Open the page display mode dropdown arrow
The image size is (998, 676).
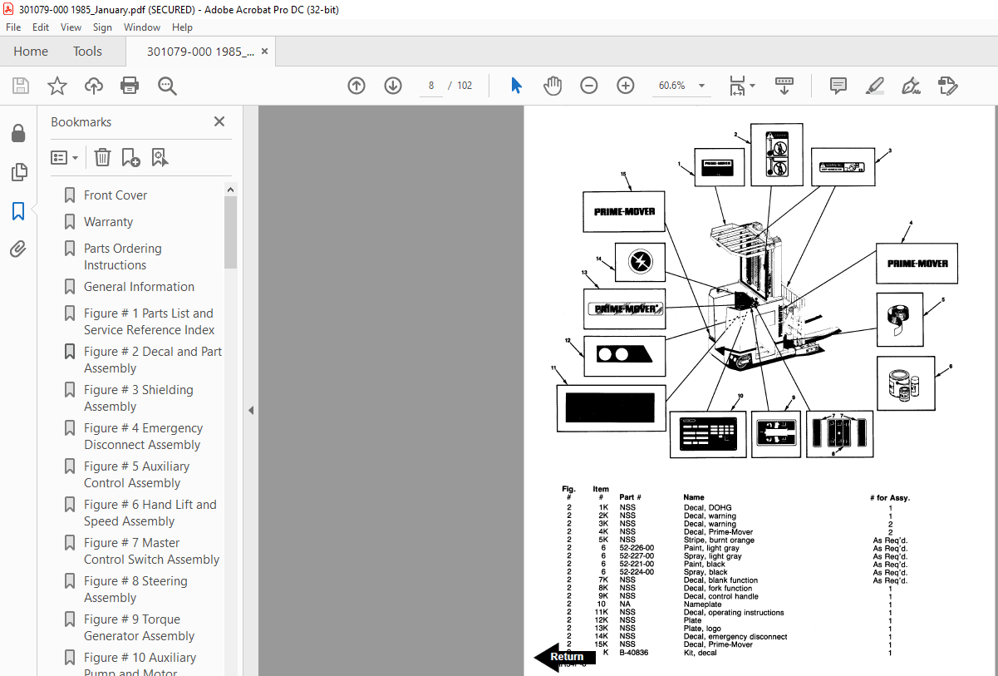(751, 86)
